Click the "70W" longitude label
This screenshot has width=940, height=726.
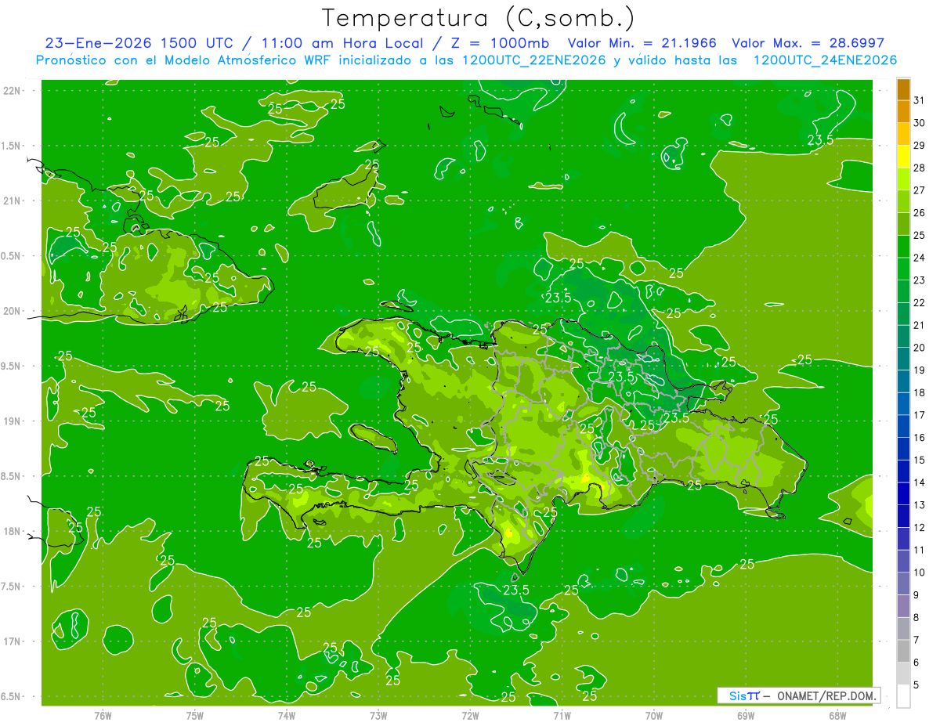tap(654, 715)
